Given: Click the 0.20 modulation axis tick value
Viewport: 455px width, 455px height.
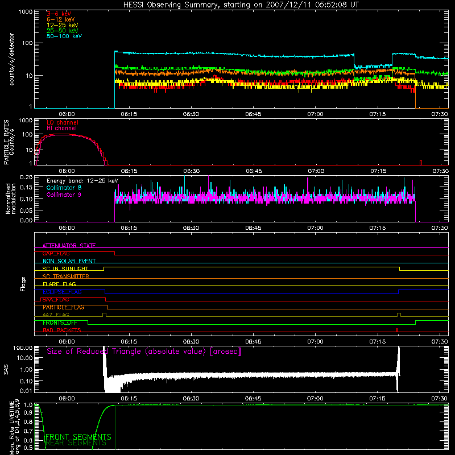Looking at the screenshot, I should [x=26, y=177].
